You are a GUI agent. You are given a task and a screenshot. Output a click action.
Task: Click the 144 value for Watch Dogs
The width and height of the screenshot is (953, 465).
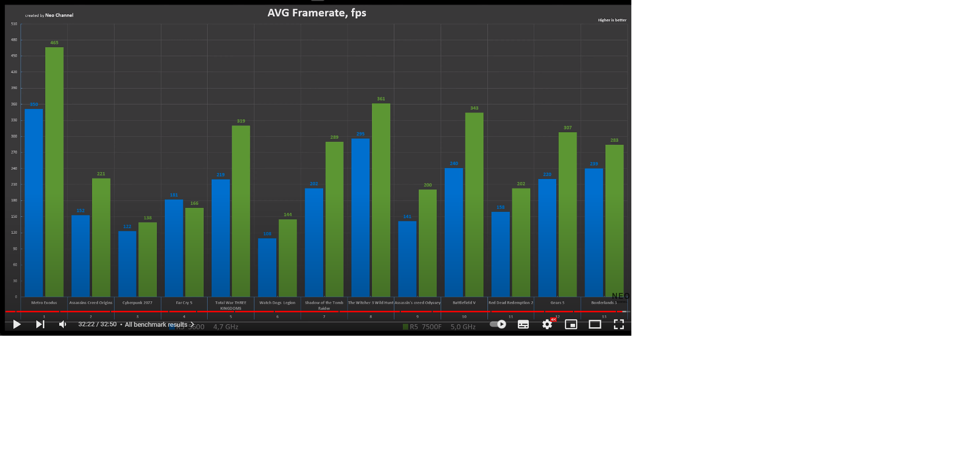[288, 214]
